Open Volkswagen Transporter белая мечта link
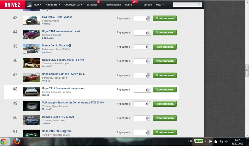The width and height of the screenshot is (249, 146). point(73,103)
